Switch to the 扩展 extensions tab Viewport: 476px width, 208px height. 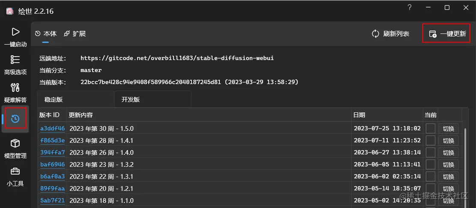coord(75,34)
